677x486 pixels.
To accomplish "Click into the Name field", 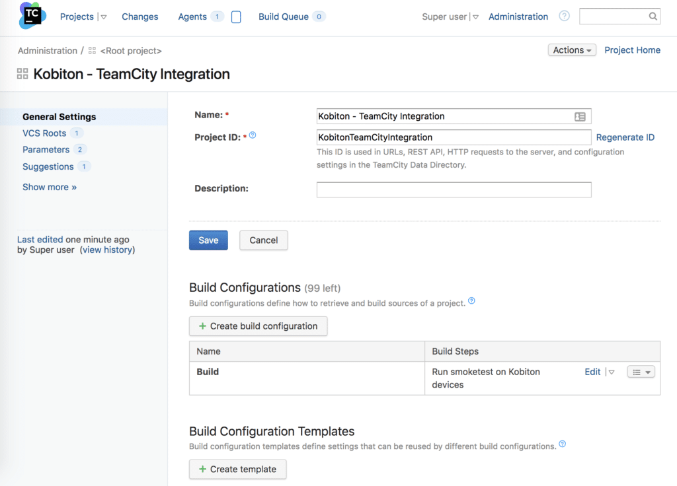I will click(454, 116).
